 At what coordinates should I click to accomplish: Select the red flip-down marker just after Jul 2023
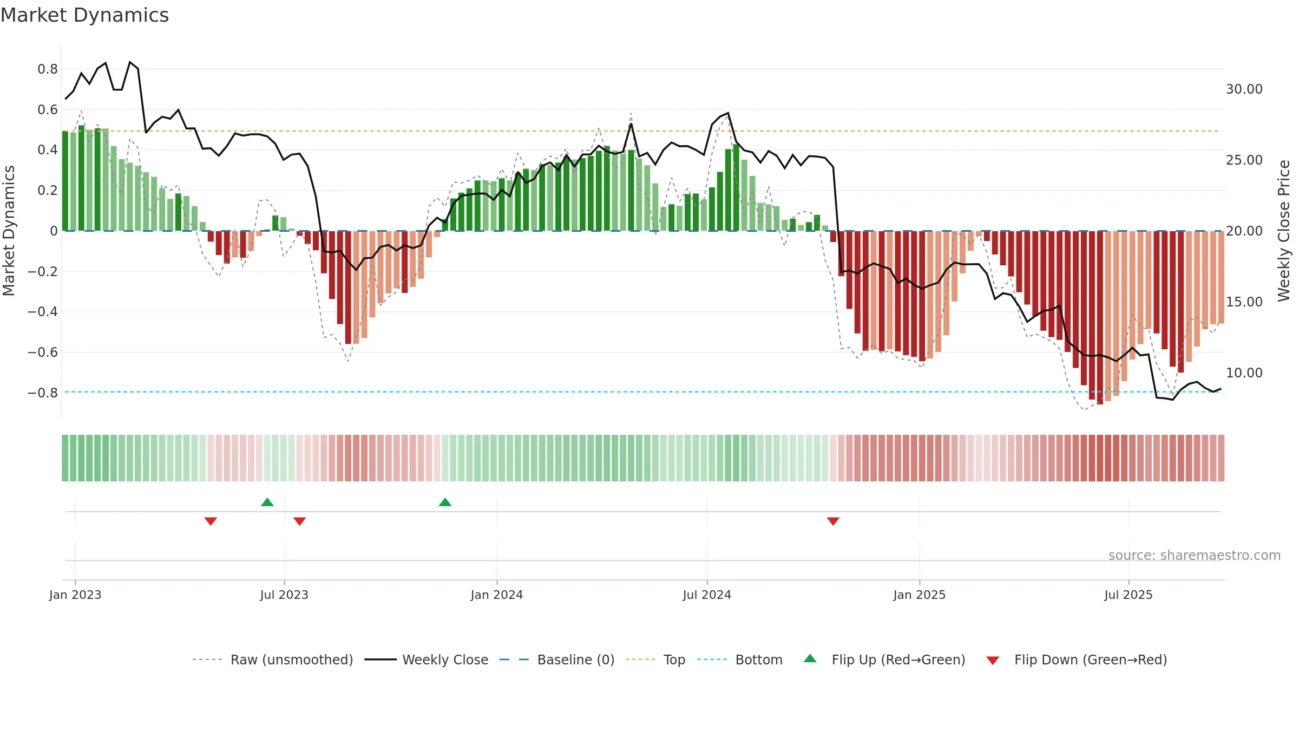click(300, 521)
